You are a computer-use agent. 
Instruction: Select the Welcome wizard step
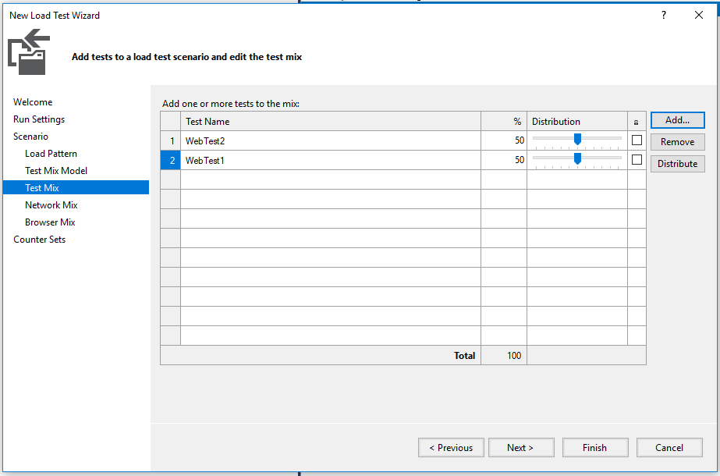pyautogui.click(x=34, y=101)
